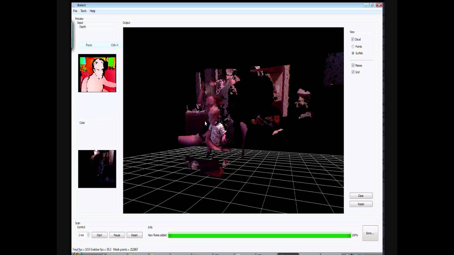Click the 2 mm resolution stepper arrows
Image resolution: width=454 pixels, height=255 pixels.
88,235
